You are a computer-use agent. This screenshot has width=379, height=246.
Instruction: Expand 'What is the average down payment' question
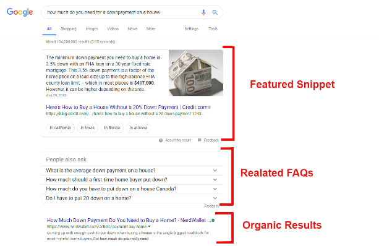tap(132, 171)
